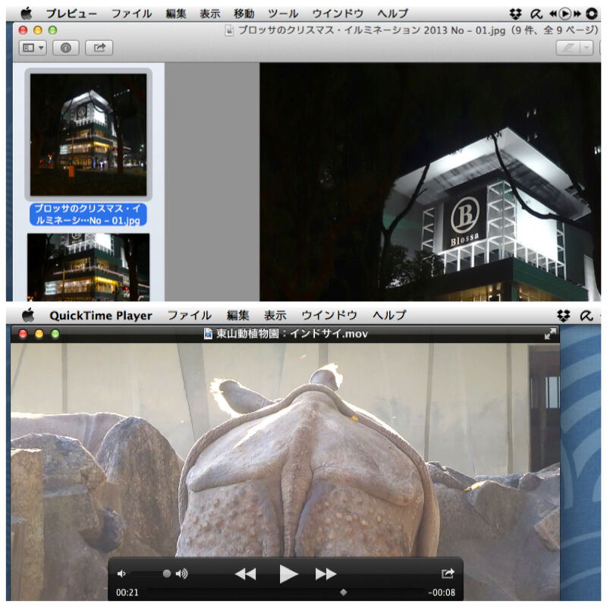Open the ウインドウ menu in Preview
This screenshot has width=607, height=607.
(x=338, y=14)
